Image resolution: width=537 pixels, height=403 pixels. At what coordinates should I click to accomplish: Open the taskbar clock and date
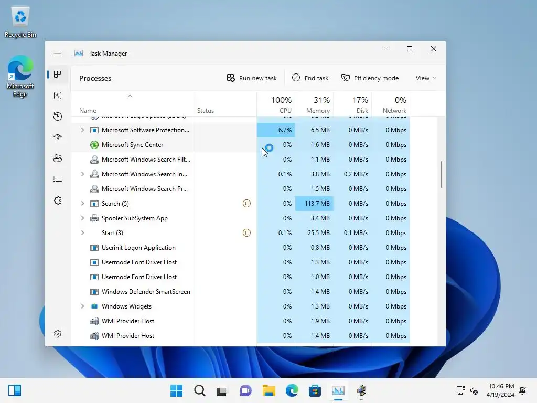(501, 390)
